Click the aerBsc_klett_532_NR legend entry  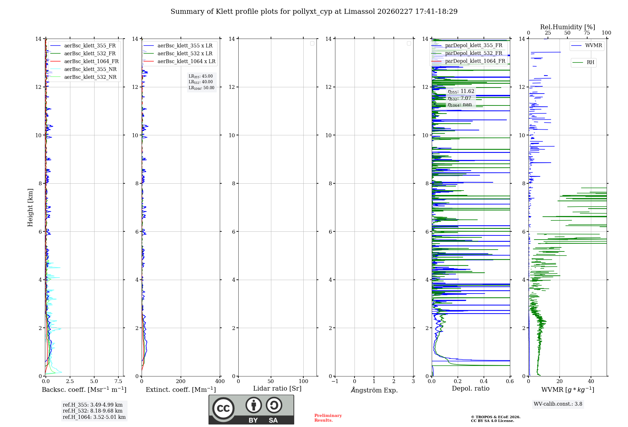pyautogui.click(x=90, y=77)
